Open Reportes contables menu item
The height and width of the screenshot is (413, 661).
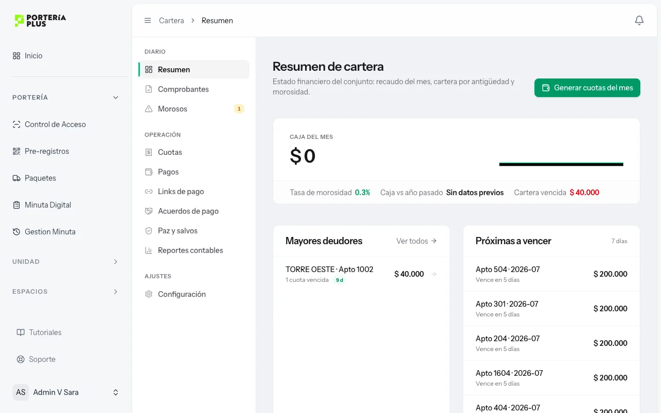(194, 250)
